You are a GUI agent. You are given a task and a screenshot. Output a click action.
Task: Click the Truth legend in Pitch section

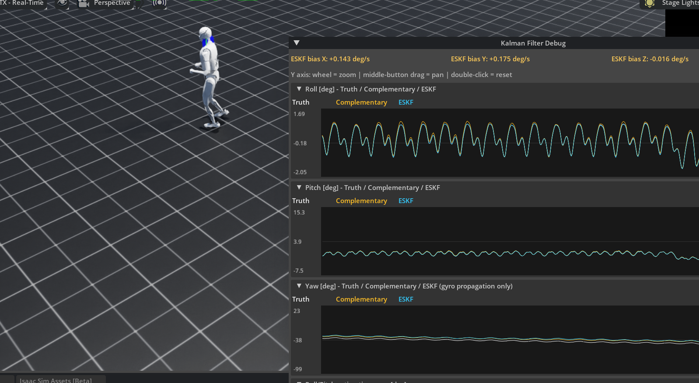point(301,201)
